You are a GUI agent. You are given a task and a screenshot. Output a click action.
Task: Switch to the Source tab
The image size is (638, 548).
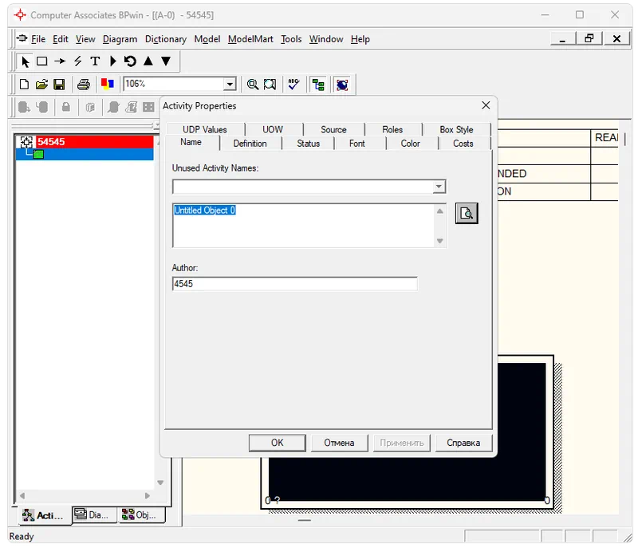coord(333,129)
